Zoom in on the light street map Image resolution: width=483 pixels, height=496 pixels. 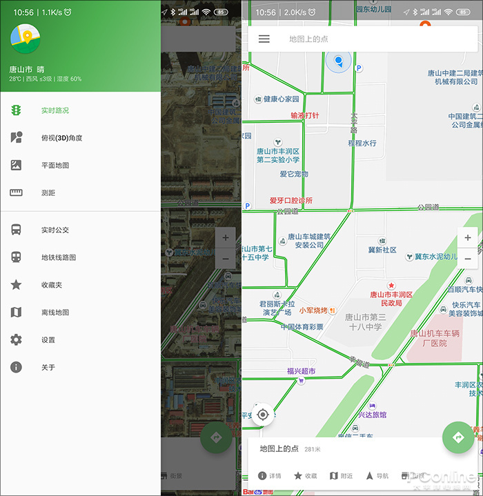click(468, 238)
